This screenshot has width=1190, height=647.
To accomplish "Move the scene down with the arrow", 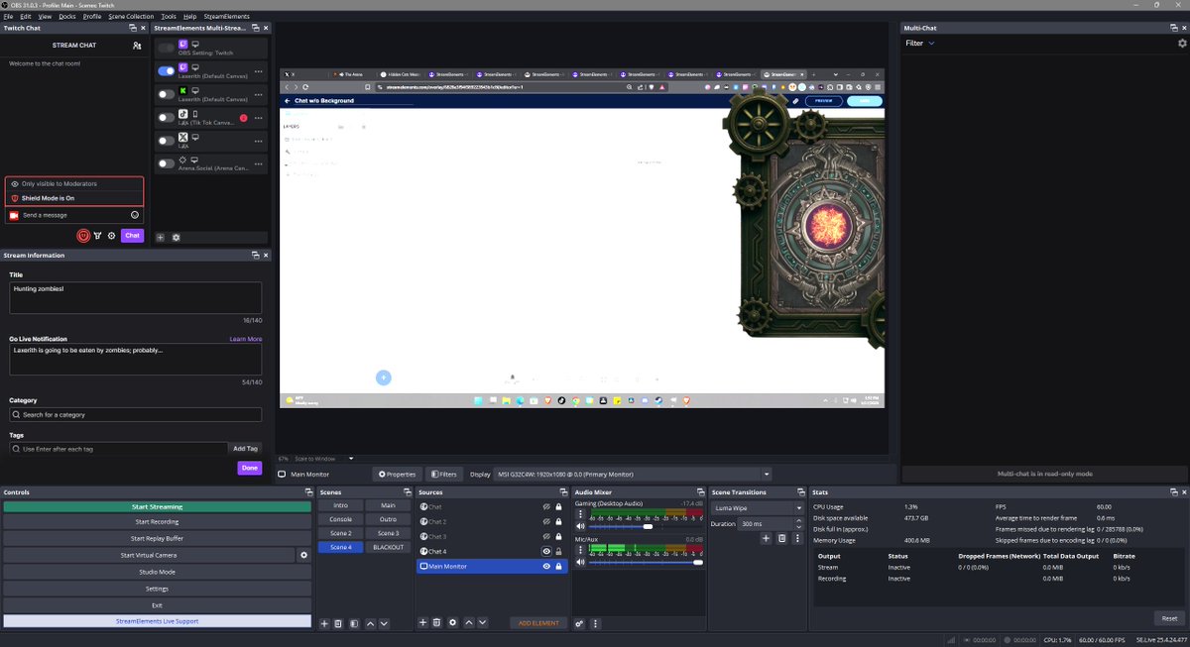I will [384, 623].
